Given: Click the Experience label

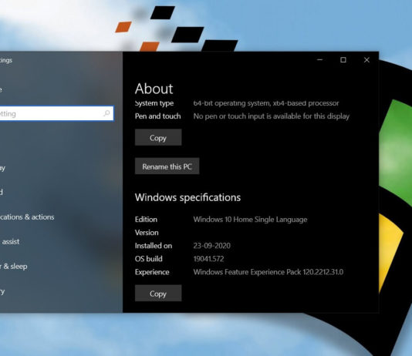Looking at the screenshot, I should pos(152,272).
